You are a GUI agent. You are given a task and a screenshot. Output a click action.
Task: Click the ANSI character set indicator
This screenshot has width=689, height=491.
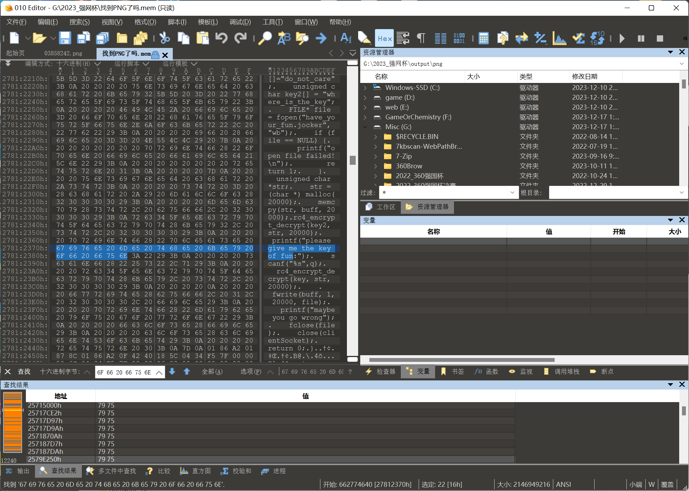point(563,484)
